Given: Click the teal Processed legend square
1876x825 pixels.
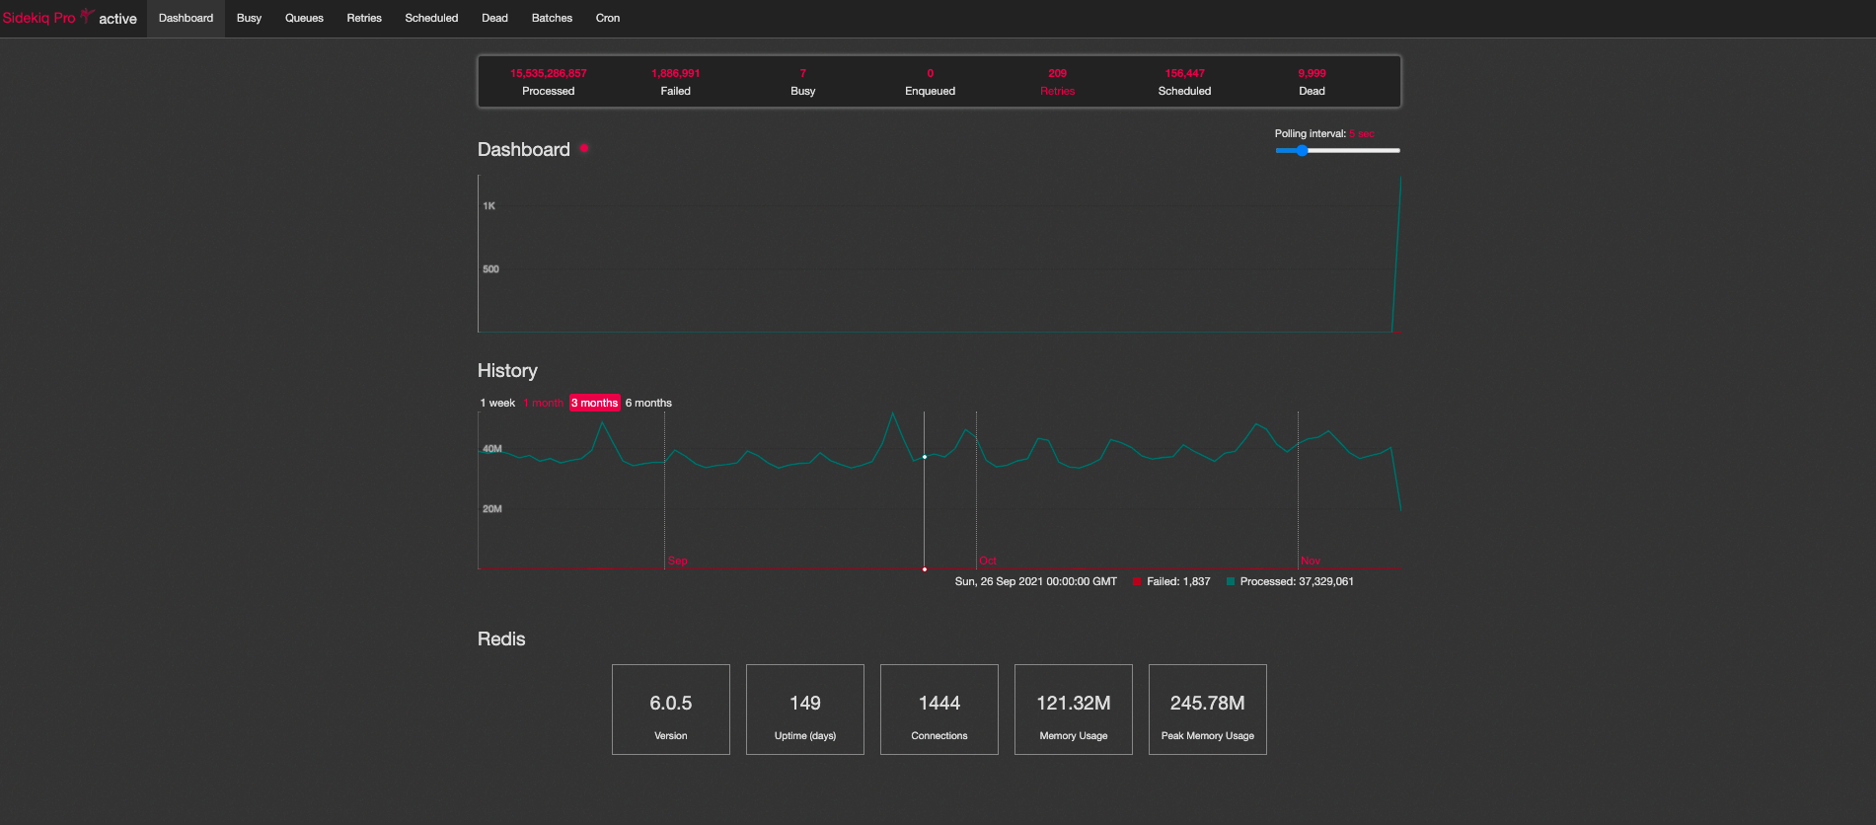Looking at the screenshot, I should click(x=1231, y=582).
